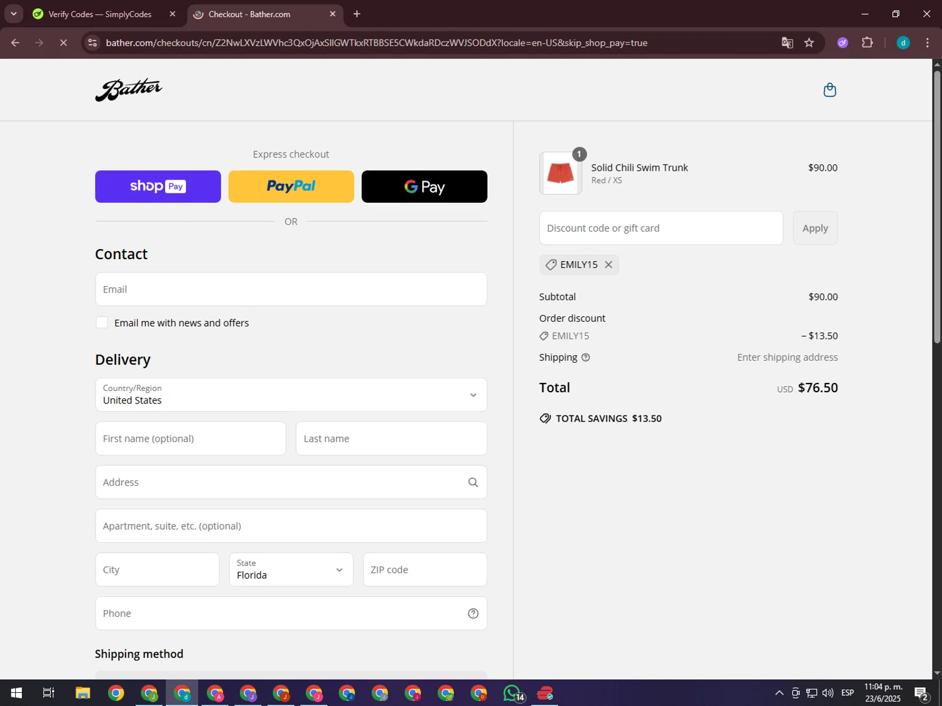Image resolution: width=942 pixels, height=706 pixels.
Task: Toggle Email me with news and offers
Action: (x=102, y=323)
